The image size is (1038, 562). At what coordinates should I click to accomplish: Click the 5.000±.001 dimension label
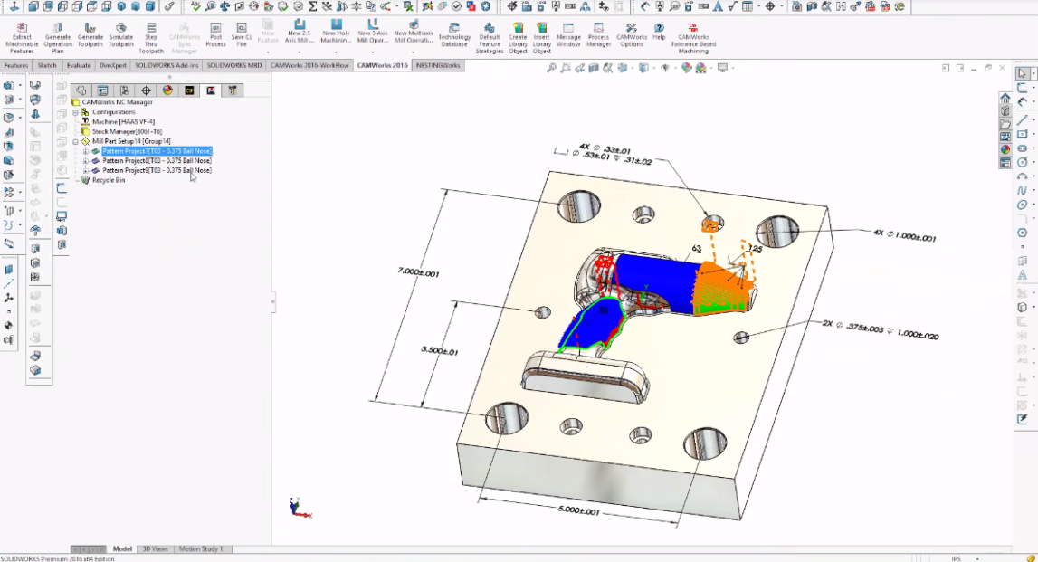click(x=578, y=511)
